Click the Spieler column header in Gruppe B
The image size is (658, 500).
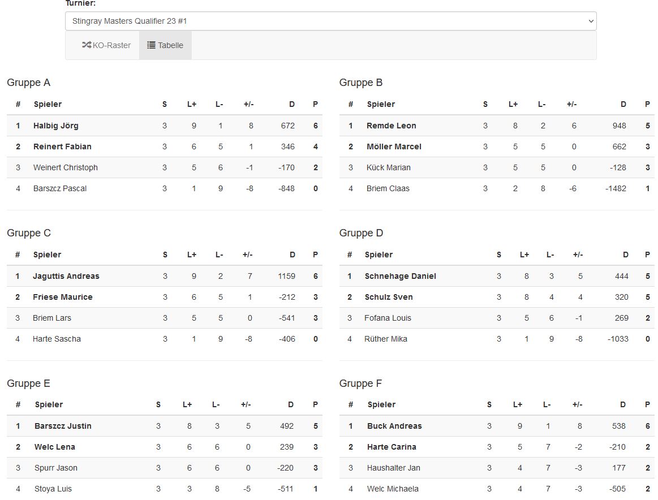coord(381,104)
